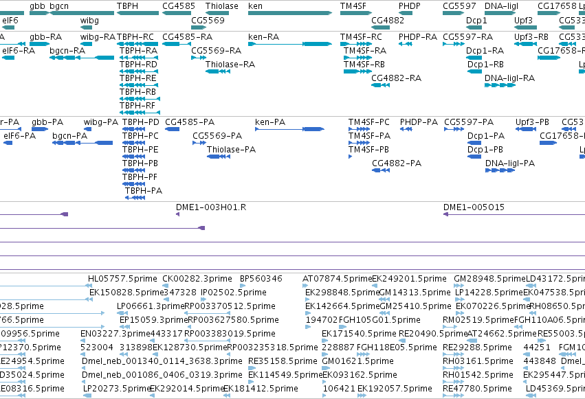Image resolution: width=585 pixels, height=399 pixels.
Task: Select the TBPH-PA protein label
Action: click(144, 191)
